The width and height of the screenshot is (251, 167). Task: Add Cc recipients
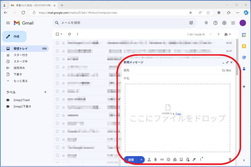pos(224,70)
